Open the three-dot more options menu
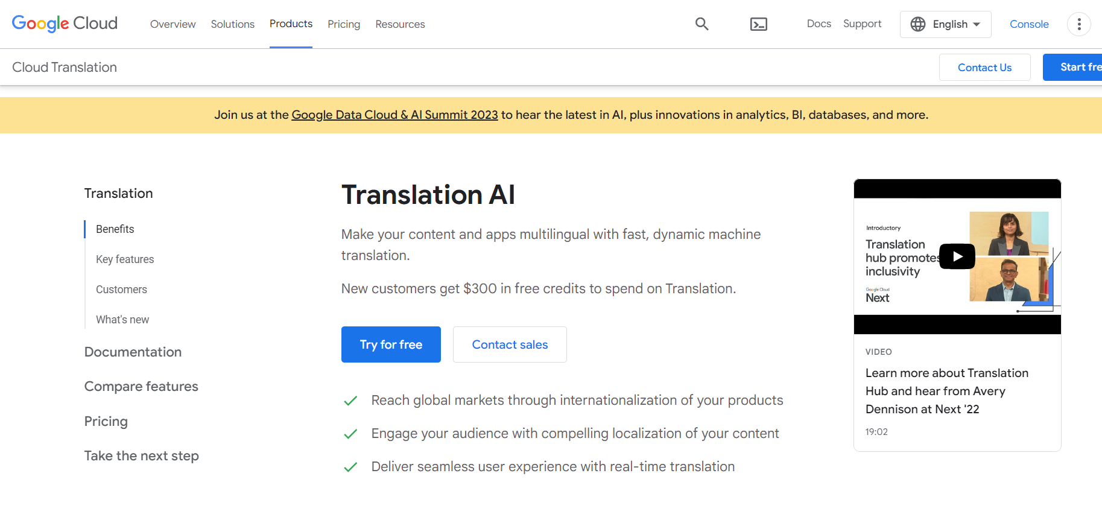The width and height of the screenshot is (1102, 514). pyautogui.click(x=1078, y=24)
